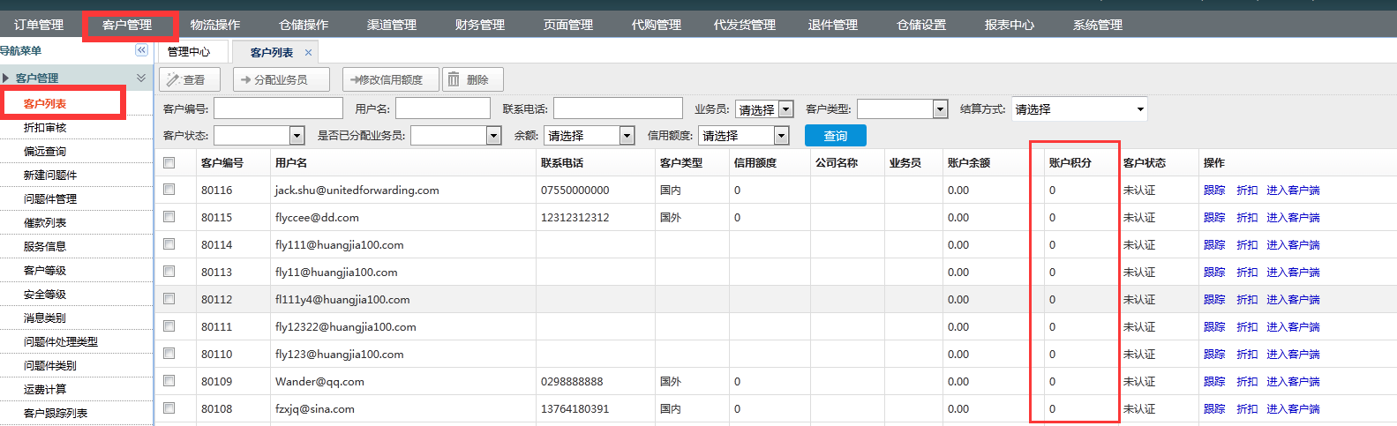Open the 客户管理 top menu
1397x426 pixels.
pyautogui.click(x=127, y=25)
